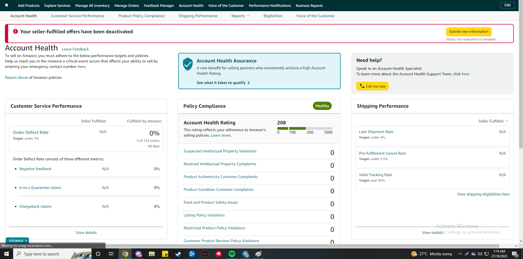523x259 pixels.
Task: Open Add Products in the top menu
Action: [29, 5]
